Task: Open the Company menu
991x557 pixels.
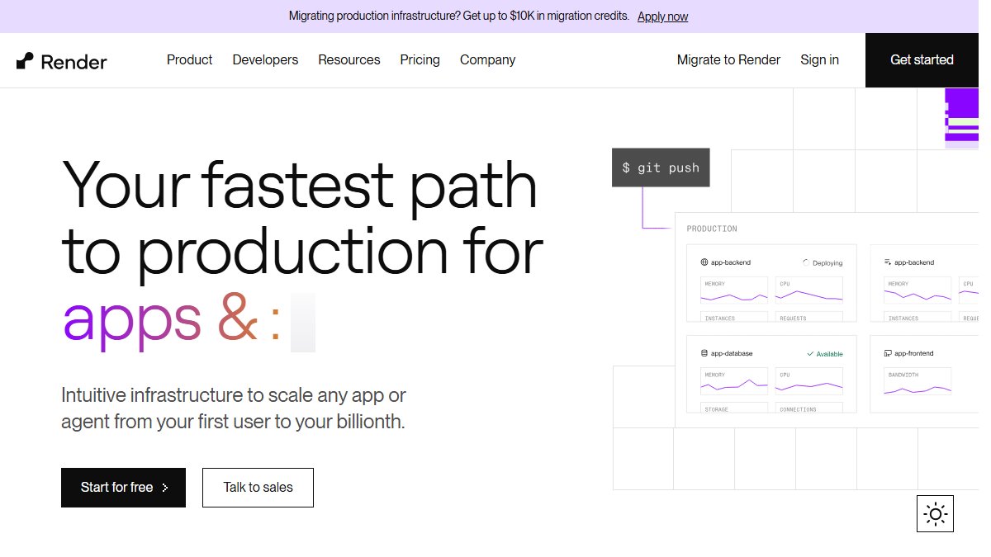Action: point(487,60)
